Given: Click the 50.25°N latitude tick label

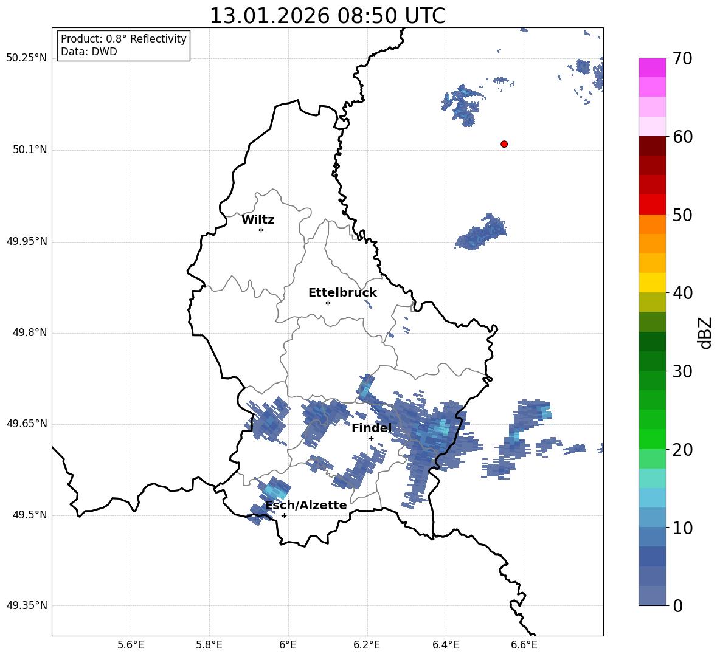Looking at the screenshot, I should coord(27,58).
